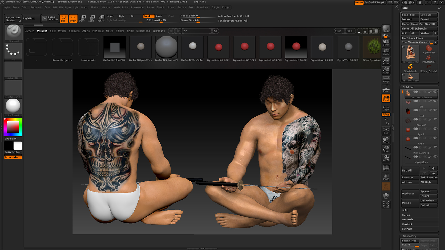Open the Dots stroke picker
The width and height of the screenshot is (445, 250).
click(14, 52)
